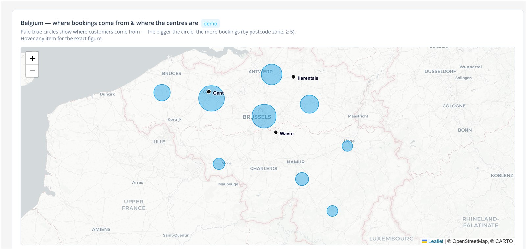Screen dimensions: 526x249
Task: Click the AMIENS map label
Action: [x=101, y=230]
